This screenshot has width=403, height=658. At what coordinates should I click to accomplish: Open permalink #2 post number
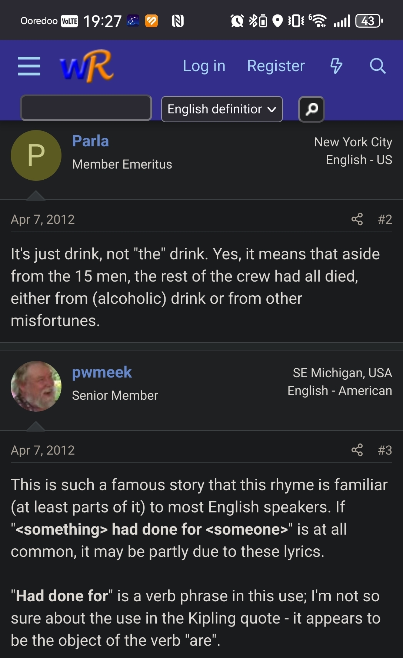(385, 219)
